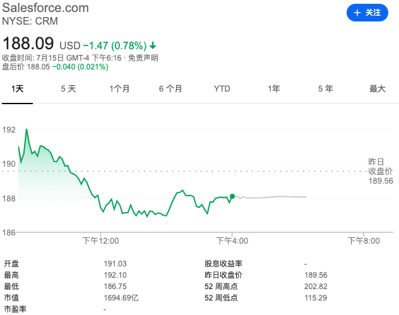The width and height of the screenshot is (399, 315).
Task: Click the 市值 value 1694.69亿
Action: (121, 298)
